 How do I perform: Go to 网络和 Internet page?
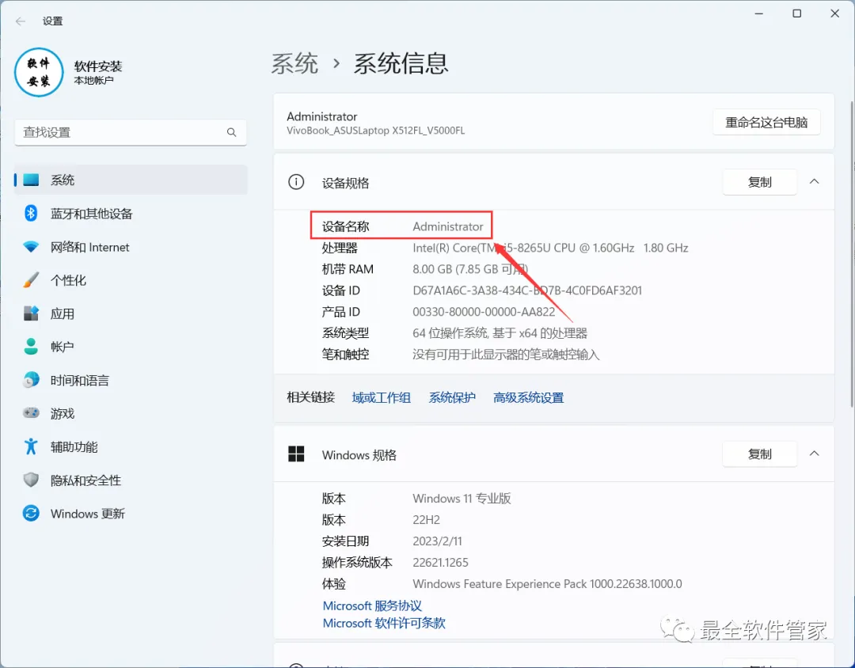pos(131,246)
